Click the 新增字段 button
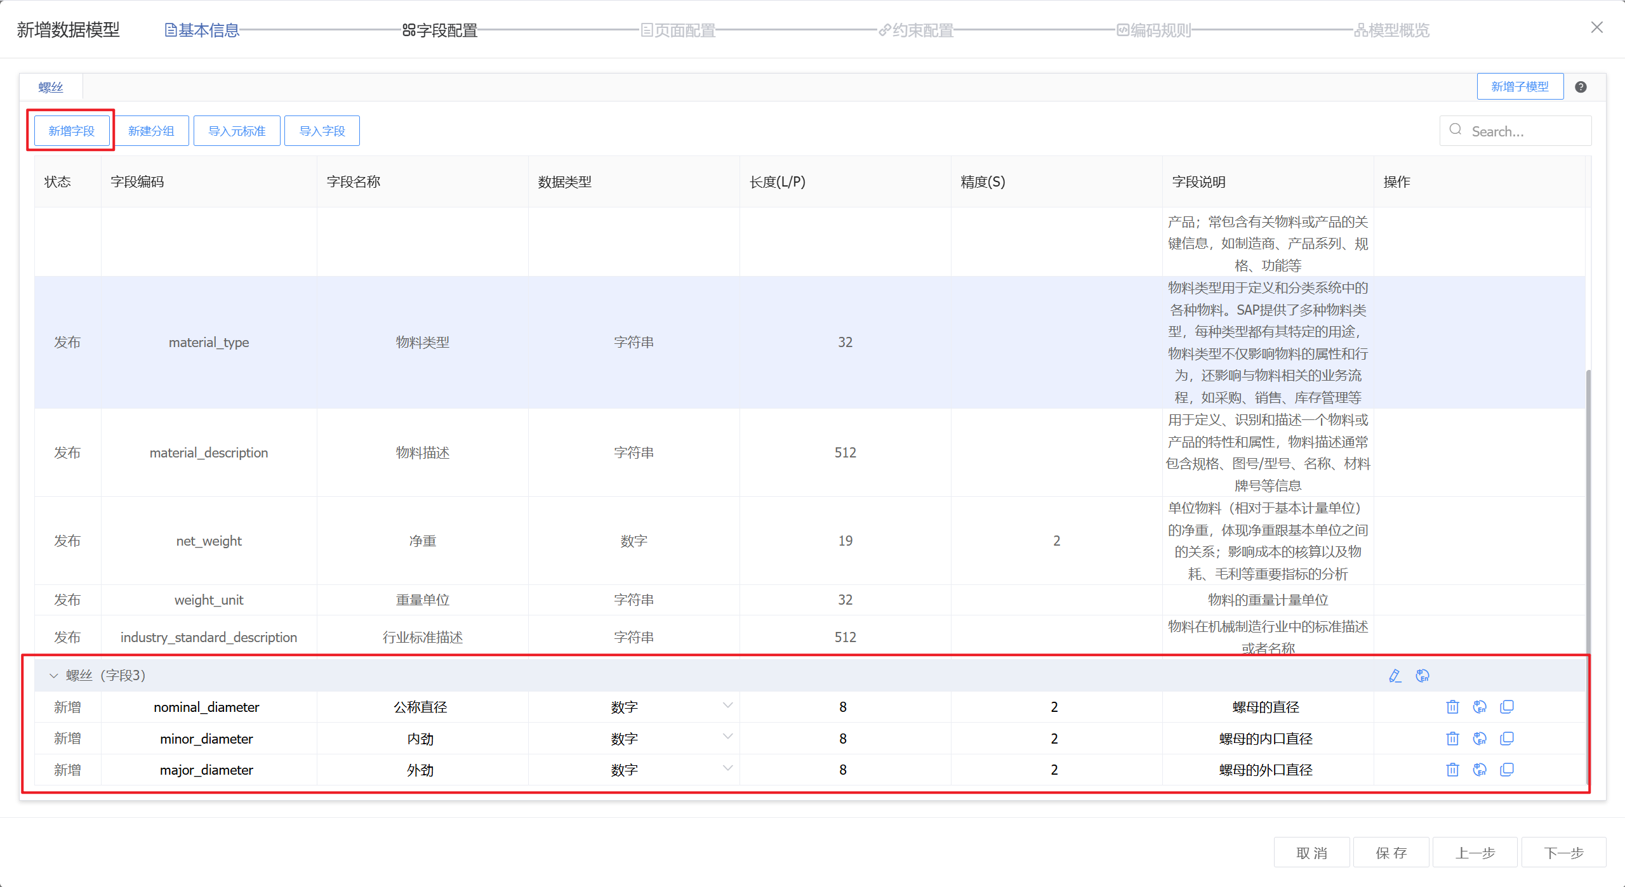The image size is (1625, 887). (x=71, y=131)
